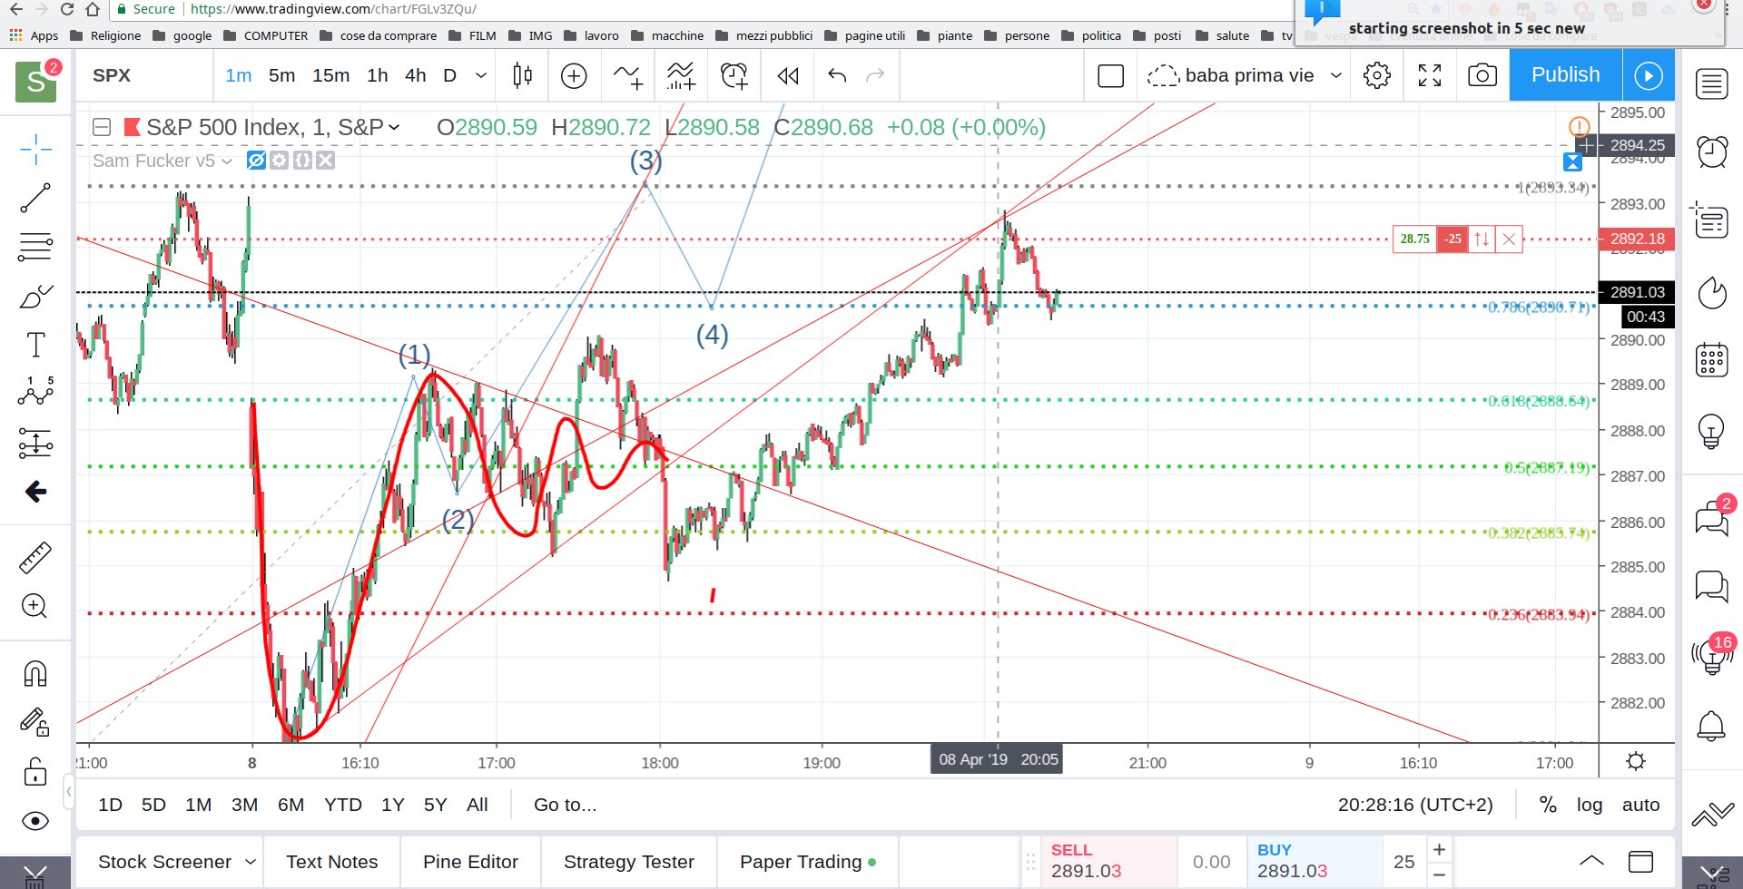The height and width of the screenshot is (889, 1743).
Task: Toggle auto scale on price axis
Action: (1640, 805)
